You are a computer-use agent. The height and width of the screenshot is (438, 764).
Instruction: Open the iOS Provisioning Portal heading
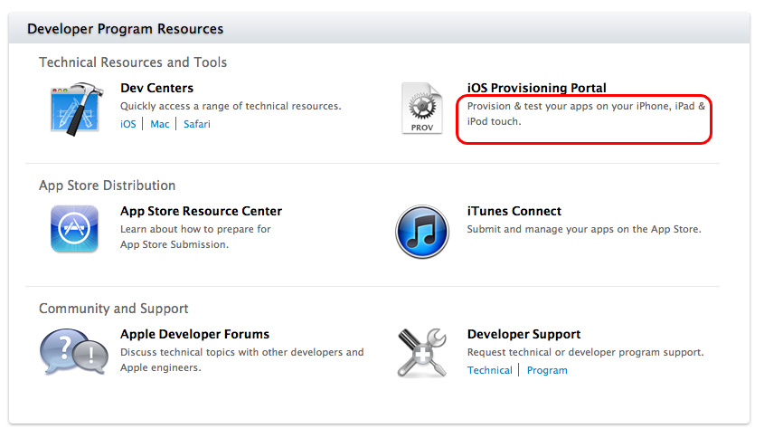pyautogui.click(x=536, y=88)
